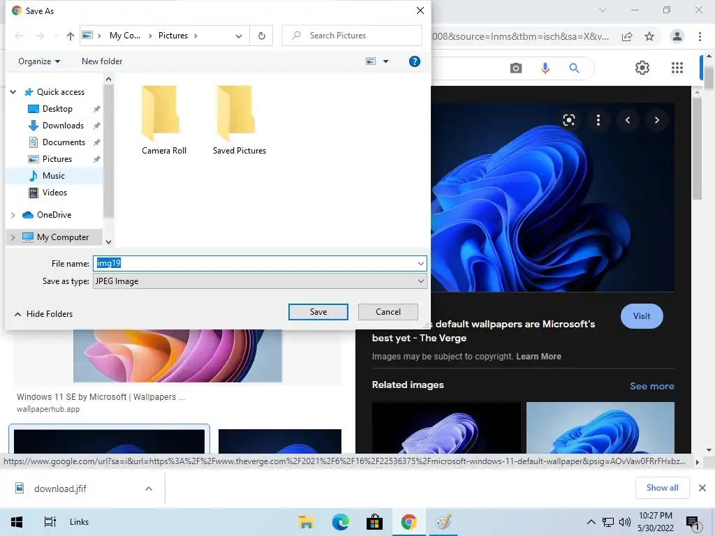Open the File name history dropdown
715x536 pixels.
click(420, 263)
